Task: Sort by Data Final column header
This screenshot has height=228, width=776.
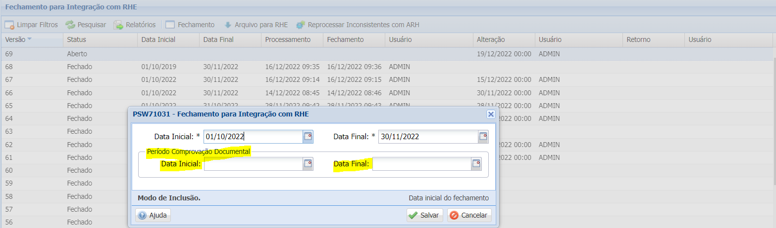Action: tap(230, 39)
